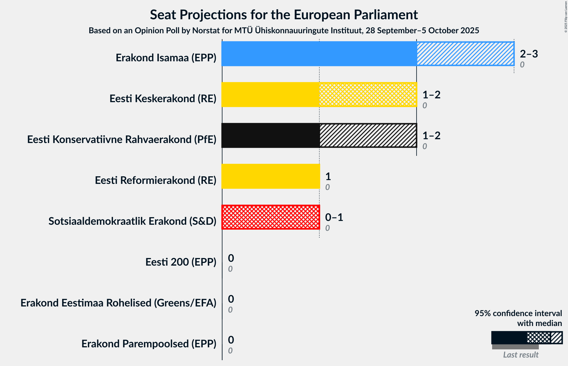Click the Norstat opinion poll subtitle
The image size is (568, 366).
click(284, 31)
